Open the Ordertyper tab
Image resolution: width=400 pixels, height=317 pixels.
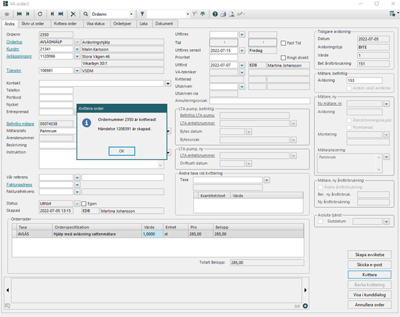pos(122,24)
